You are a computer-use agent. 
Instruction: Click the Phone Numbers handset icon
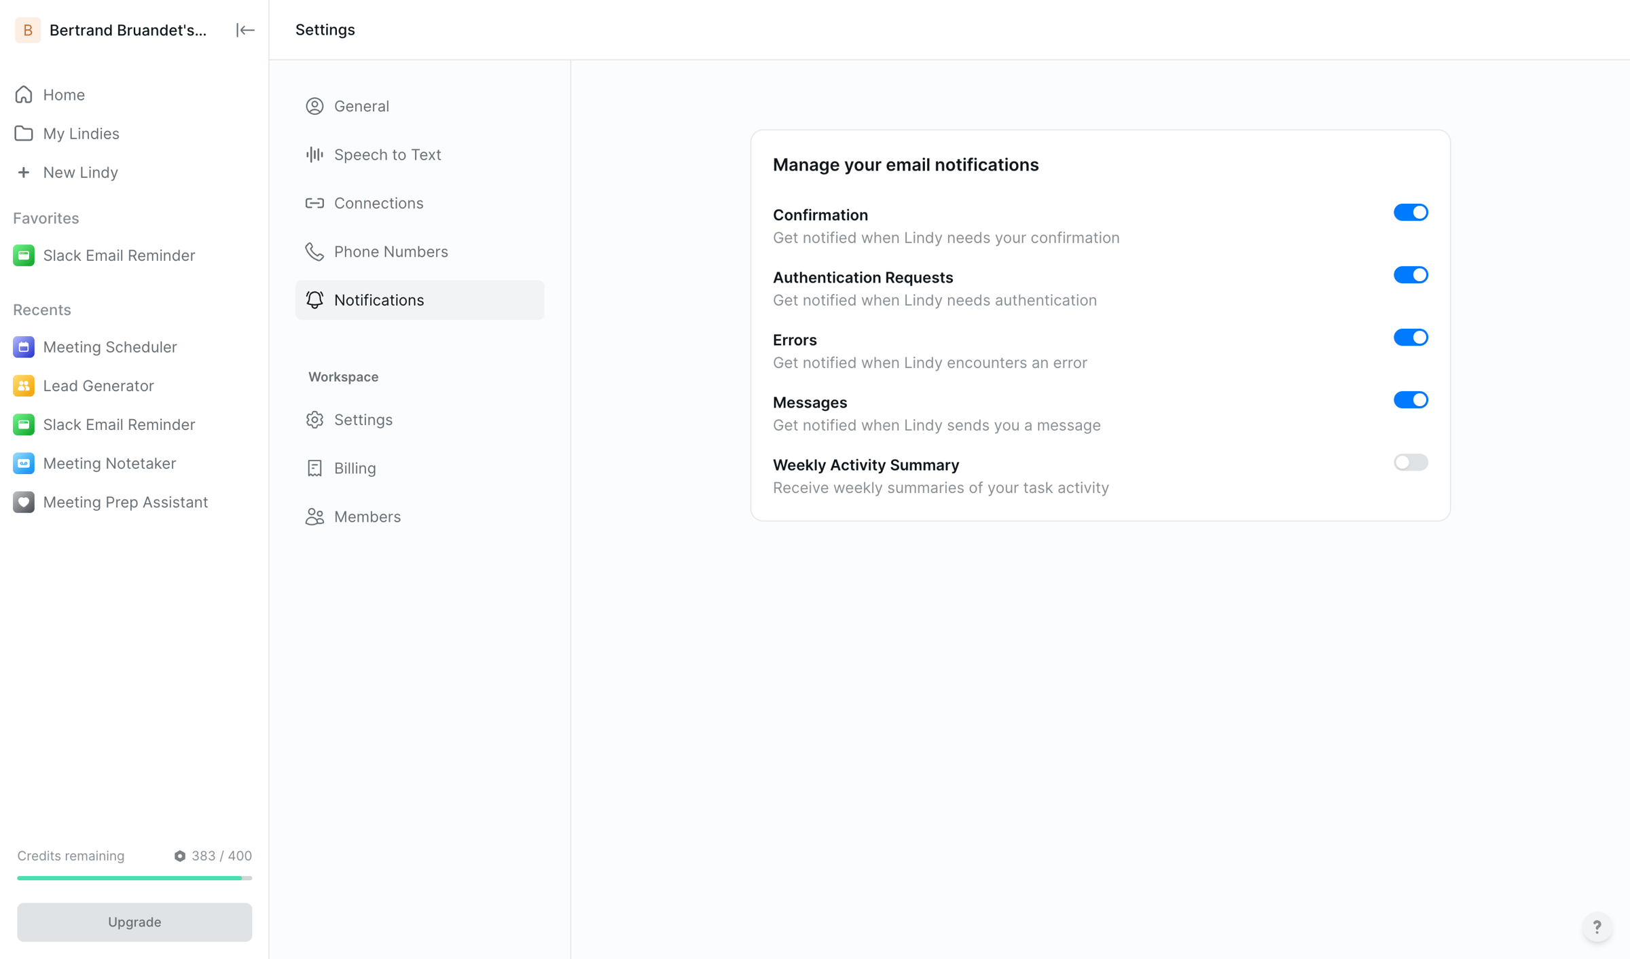pyautogui.click(x=314, y=251)
